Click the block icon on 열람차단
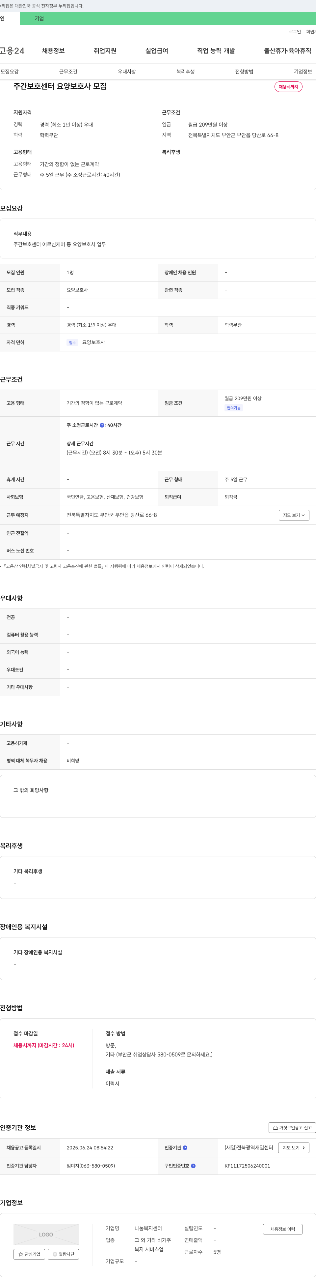Image resolution: width=316 pixels, height=1277 pixels. click(55, 1254)
